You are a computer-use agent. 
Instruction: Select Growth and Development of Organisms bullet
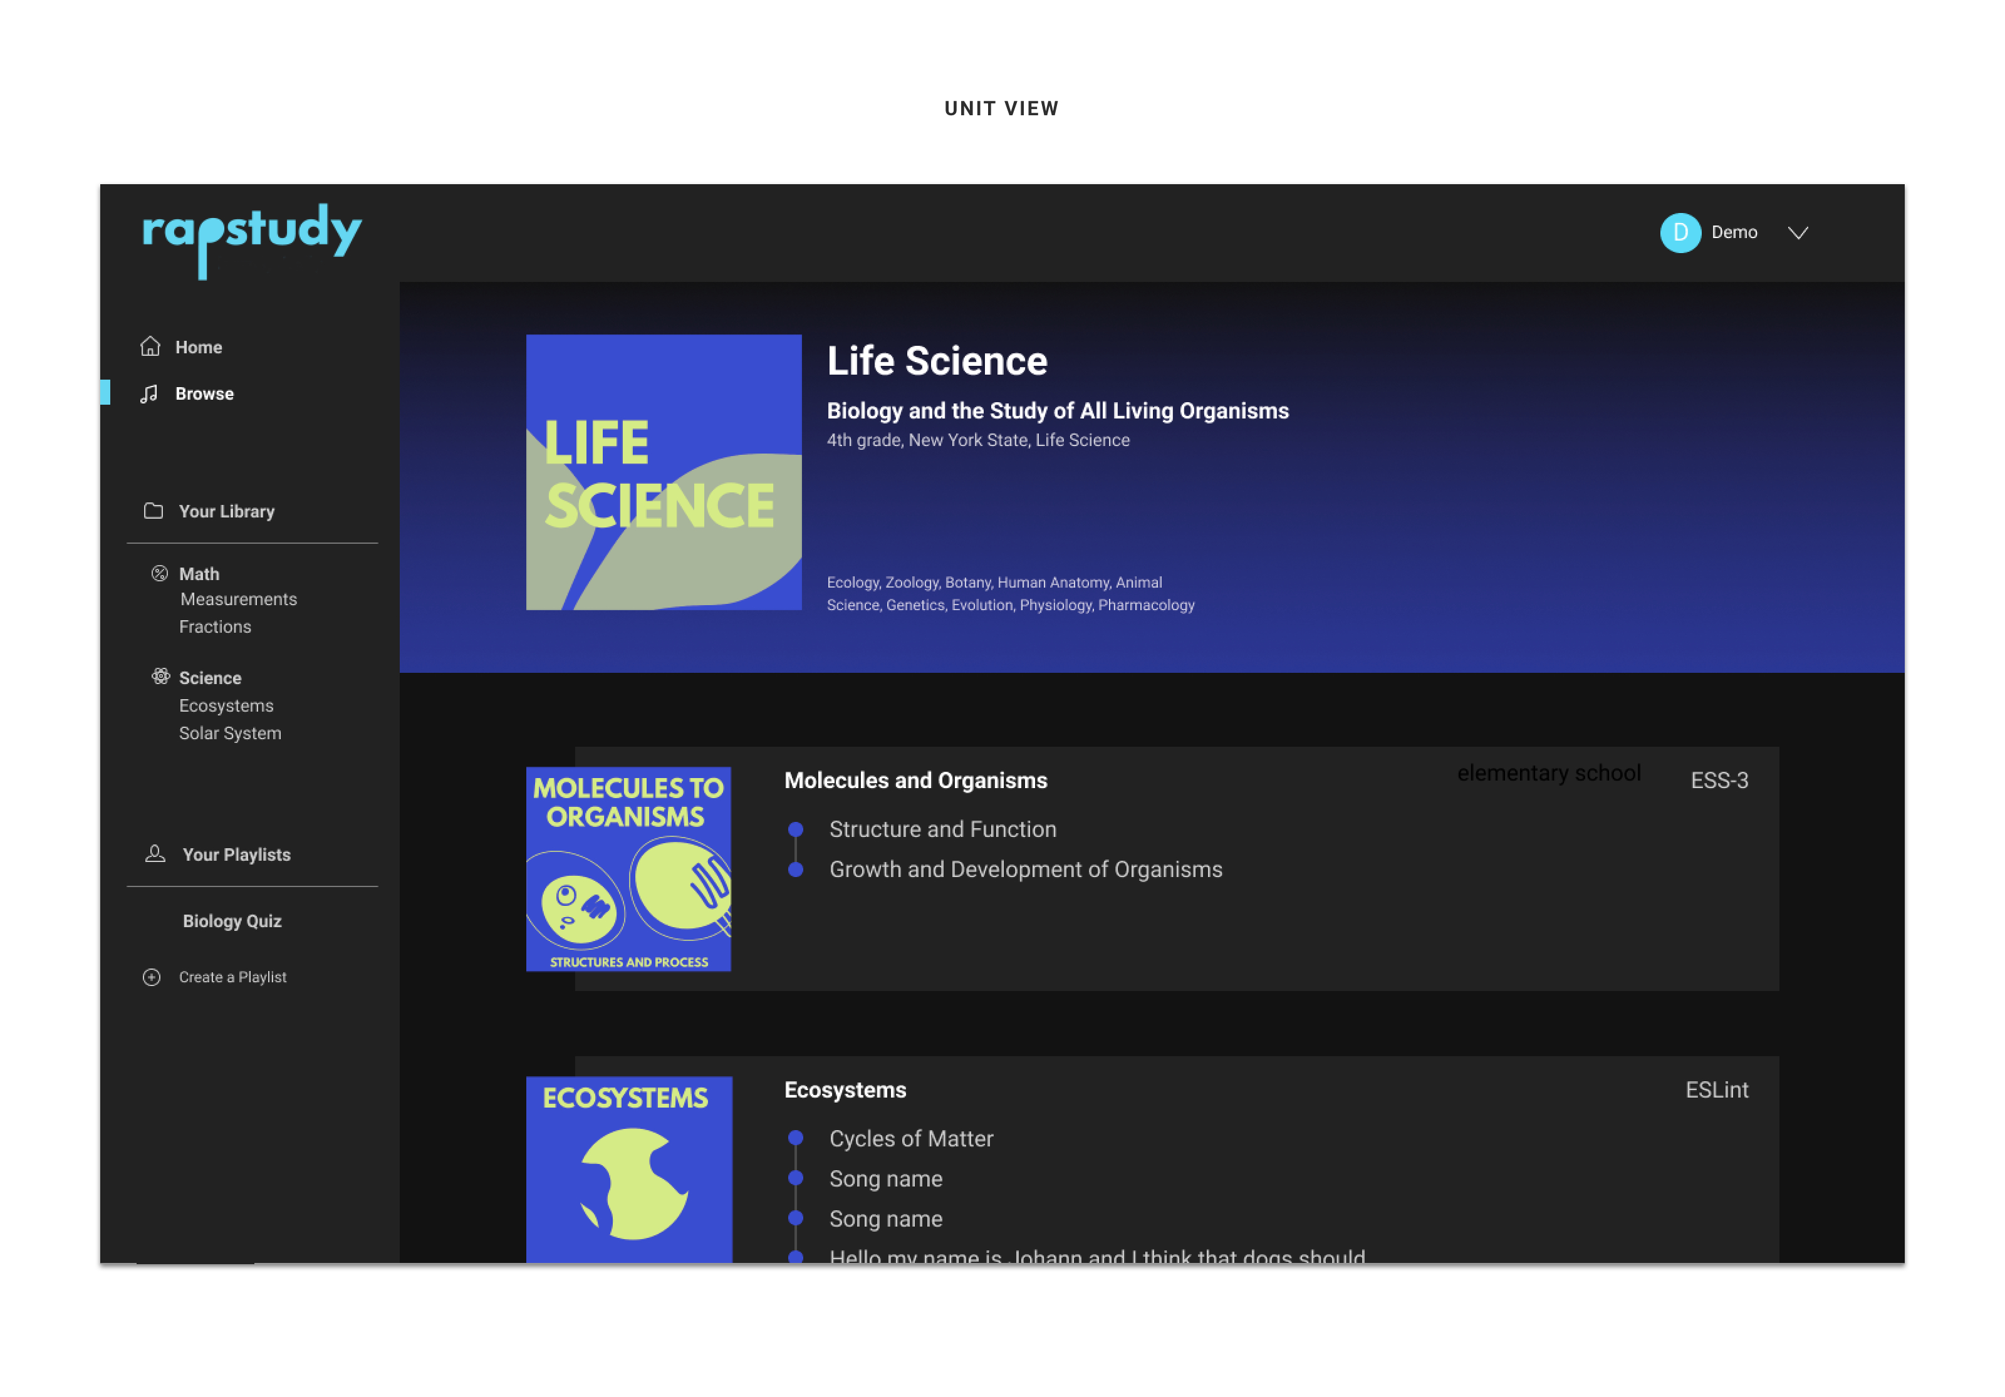coord(796,870)
